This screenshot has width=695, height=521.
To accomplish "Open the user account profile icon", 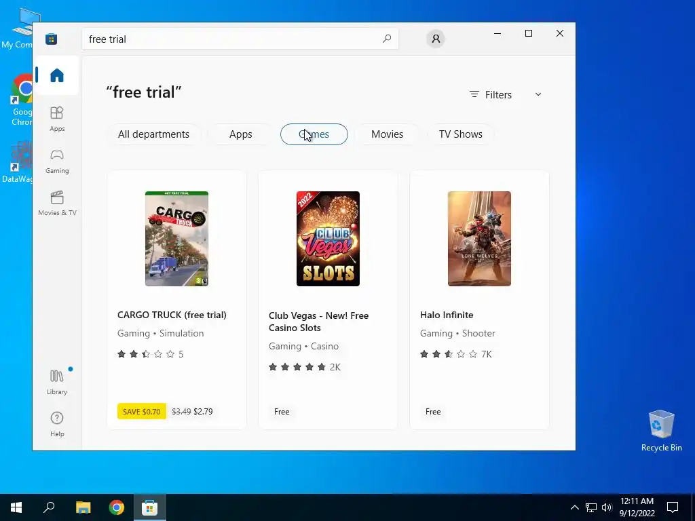I will point(436,39).
